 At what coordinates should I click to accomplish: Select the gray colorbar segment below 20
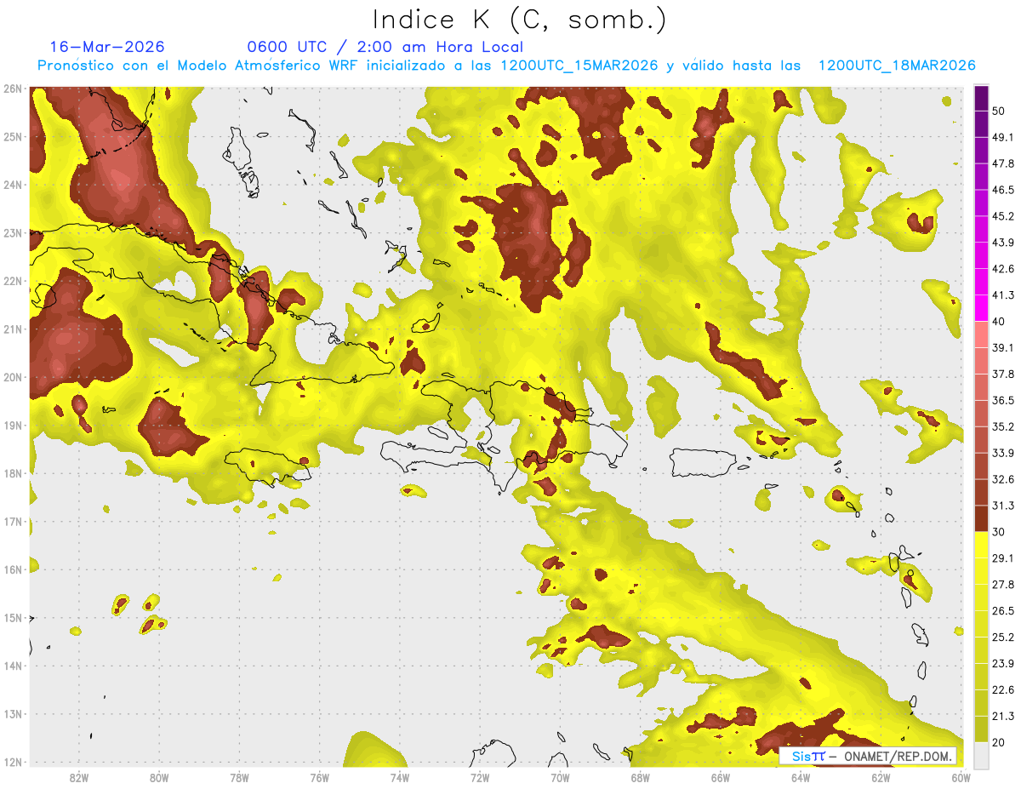point(981,754)
